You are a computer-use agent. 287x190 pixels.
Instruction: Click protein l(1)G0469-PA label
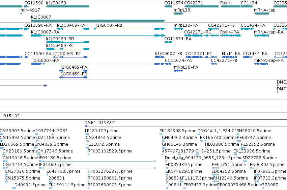(x=73, y=67)
